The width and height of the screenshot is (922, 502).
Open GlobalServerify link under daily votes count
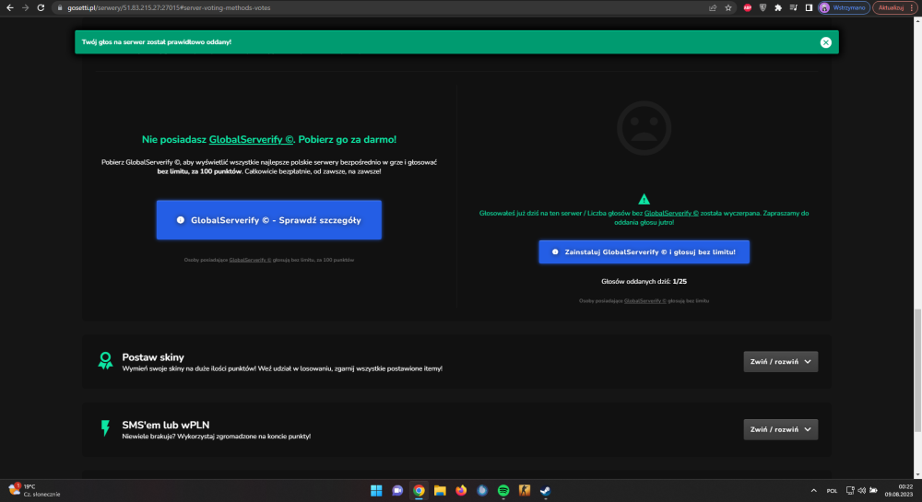point(645,300)
